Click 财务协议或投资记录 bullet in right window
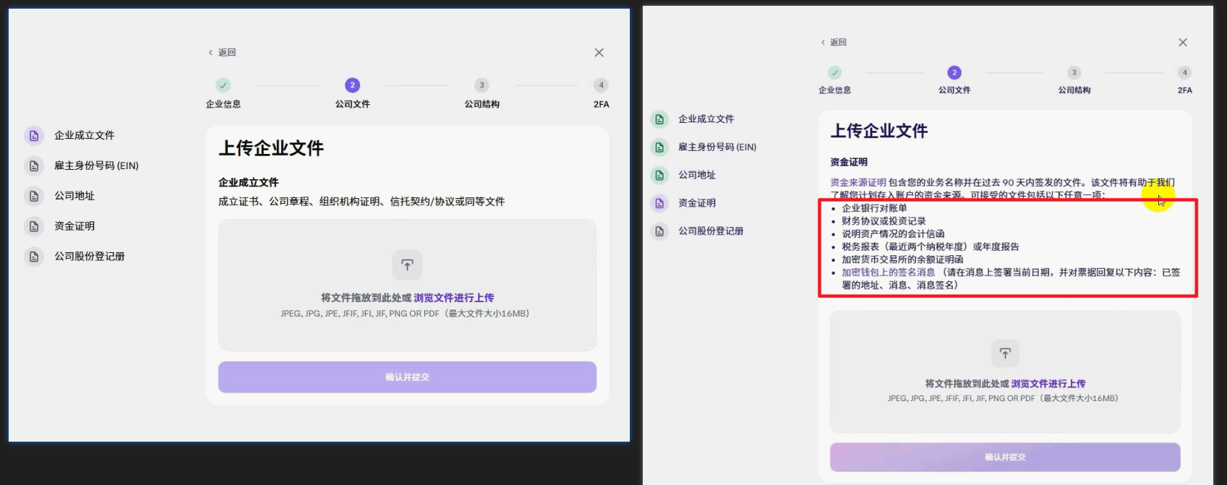This screenshot has height=485, width=1227. click(884, 221)
